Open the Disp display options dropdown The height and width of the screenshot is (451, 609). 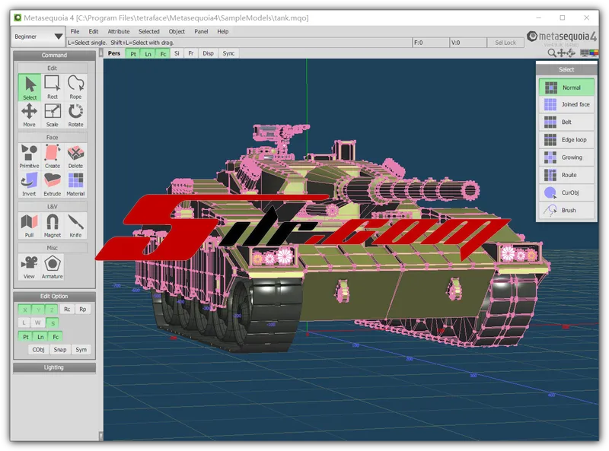coord(208,53)
